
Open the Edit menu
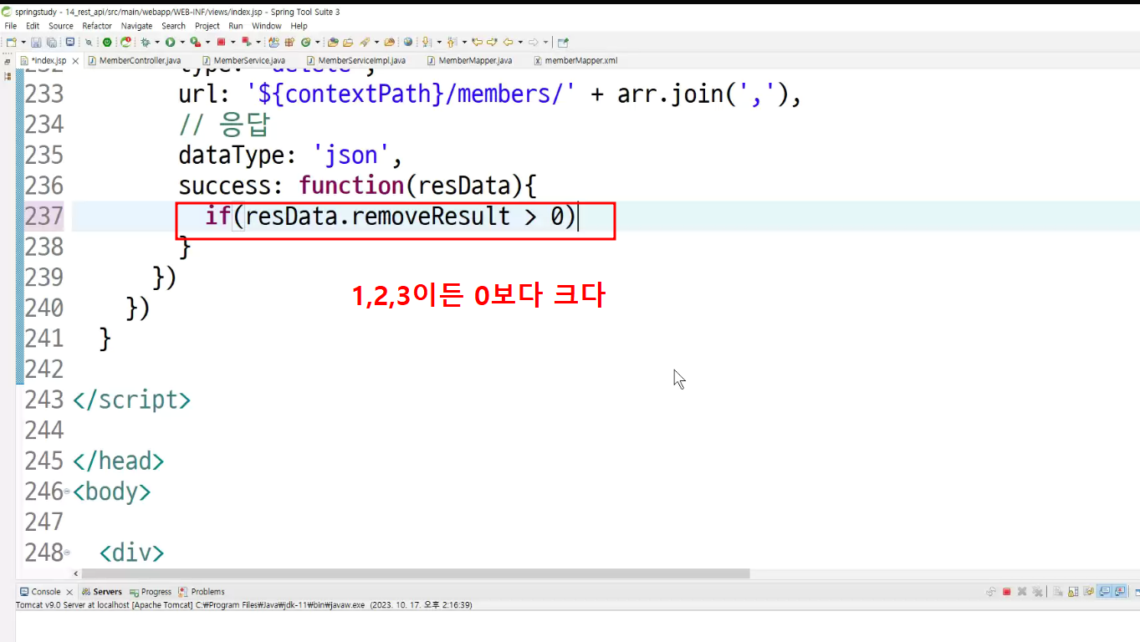(x=33, y=26)
